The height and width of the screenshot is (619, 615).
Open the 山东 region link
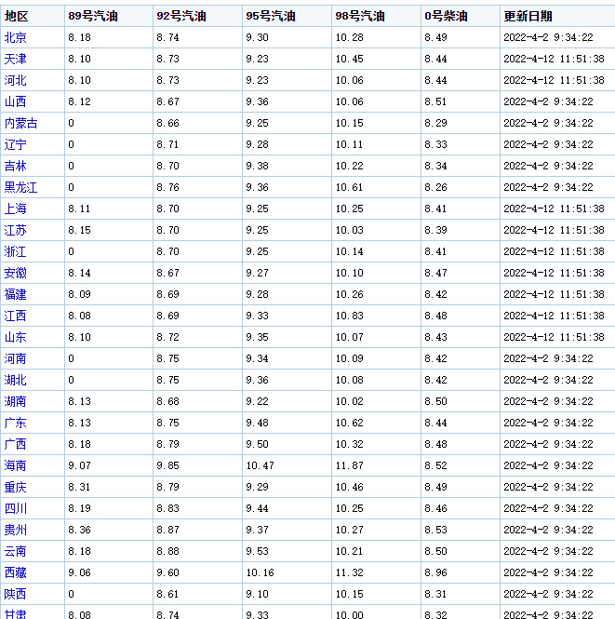point(16,337)
